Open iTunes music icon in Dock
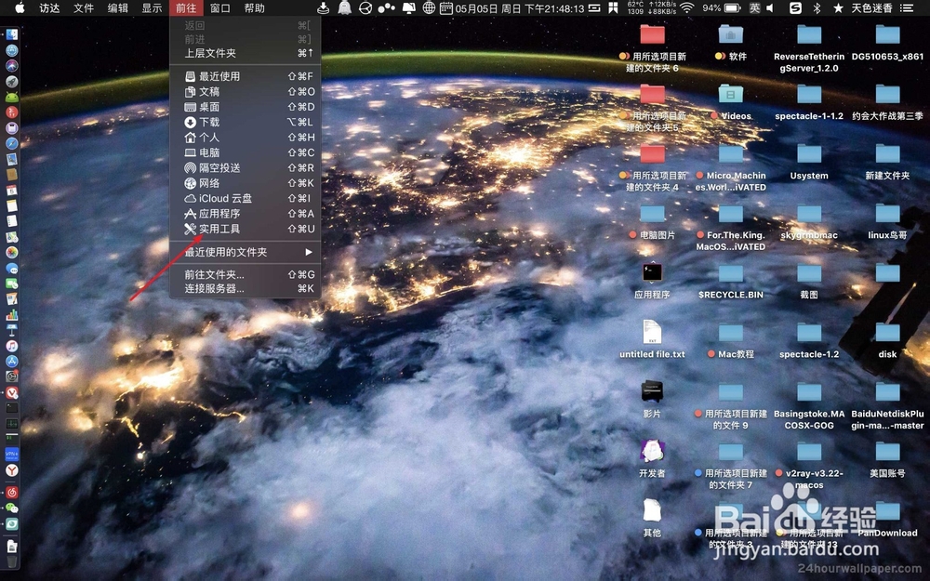This screenshot has height=581, width=930. (12, 346)
